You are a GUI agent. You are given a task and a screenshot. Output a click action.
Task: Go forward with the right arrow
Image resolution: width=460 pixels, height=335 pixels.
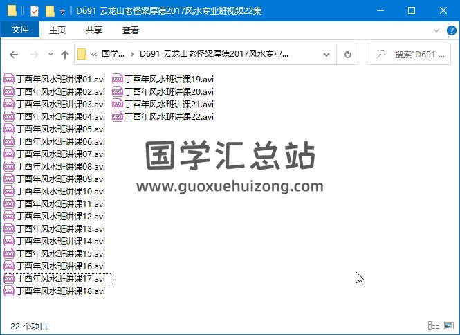(x=35, y=54)
